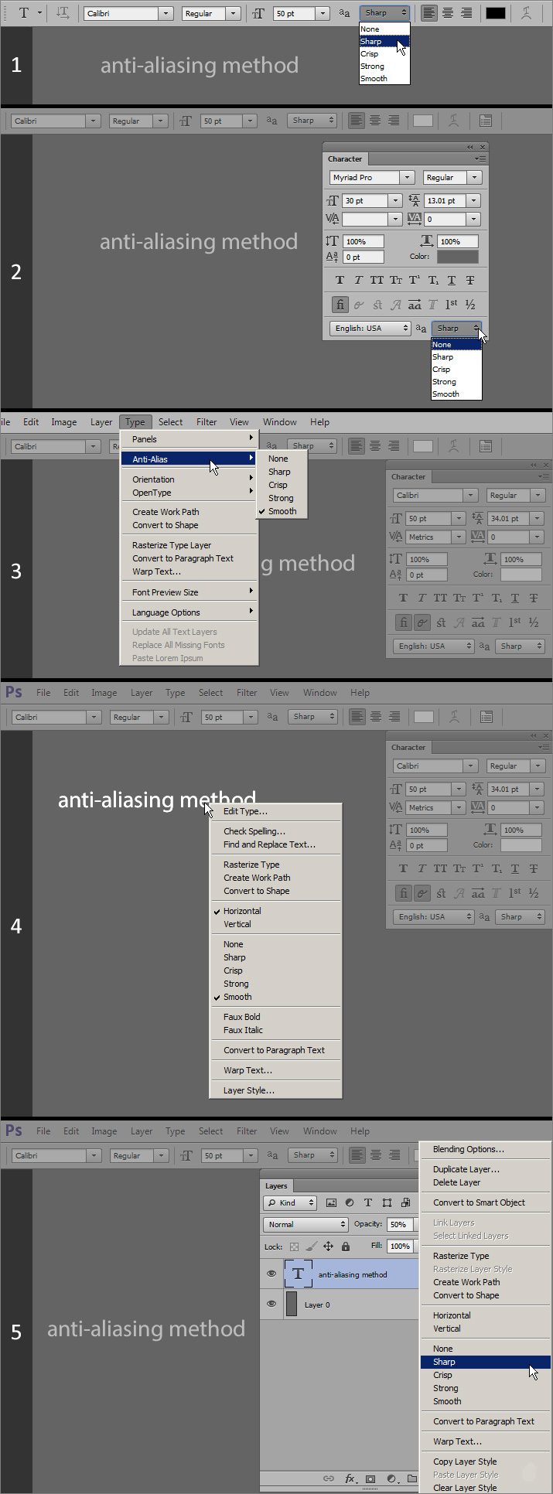Click the fx add layer style icon
Viewport: 553px width, 1494px height.
[350, 1478]
